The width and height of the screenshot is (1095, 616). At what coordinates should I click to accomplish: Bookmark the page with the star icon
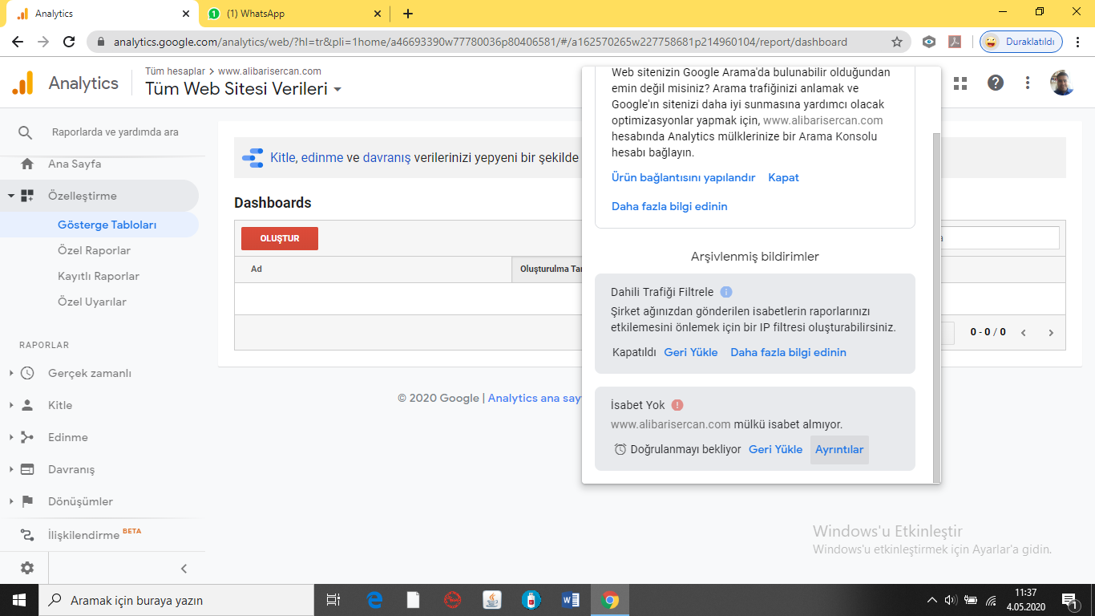click(897, 42)
